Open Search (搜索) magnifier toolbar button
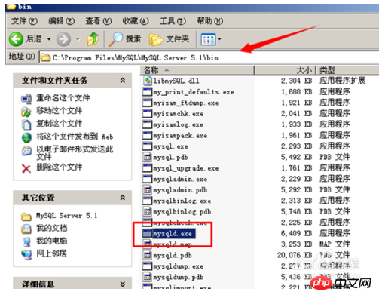Image resolution: width=379 pixels, height=298 pixels. click(x=125, y=39)
